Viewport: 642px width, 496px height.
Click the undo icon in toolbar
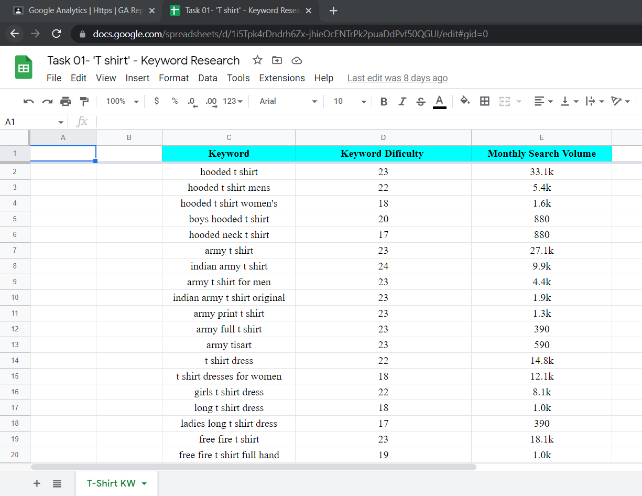tap(29, 101)
